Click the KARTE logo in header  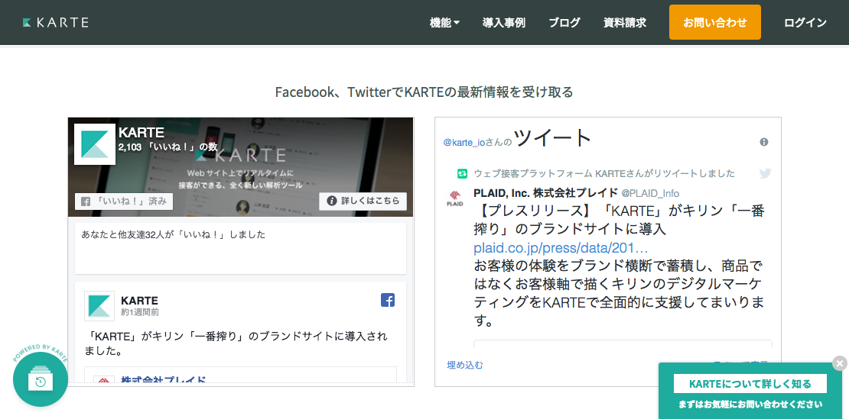click(x=56, y=22)
